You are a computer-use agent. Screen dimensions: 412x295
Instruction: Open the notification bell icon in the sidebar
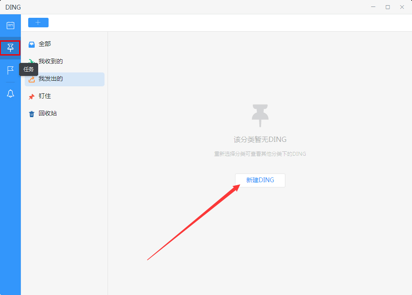(10, 93)
